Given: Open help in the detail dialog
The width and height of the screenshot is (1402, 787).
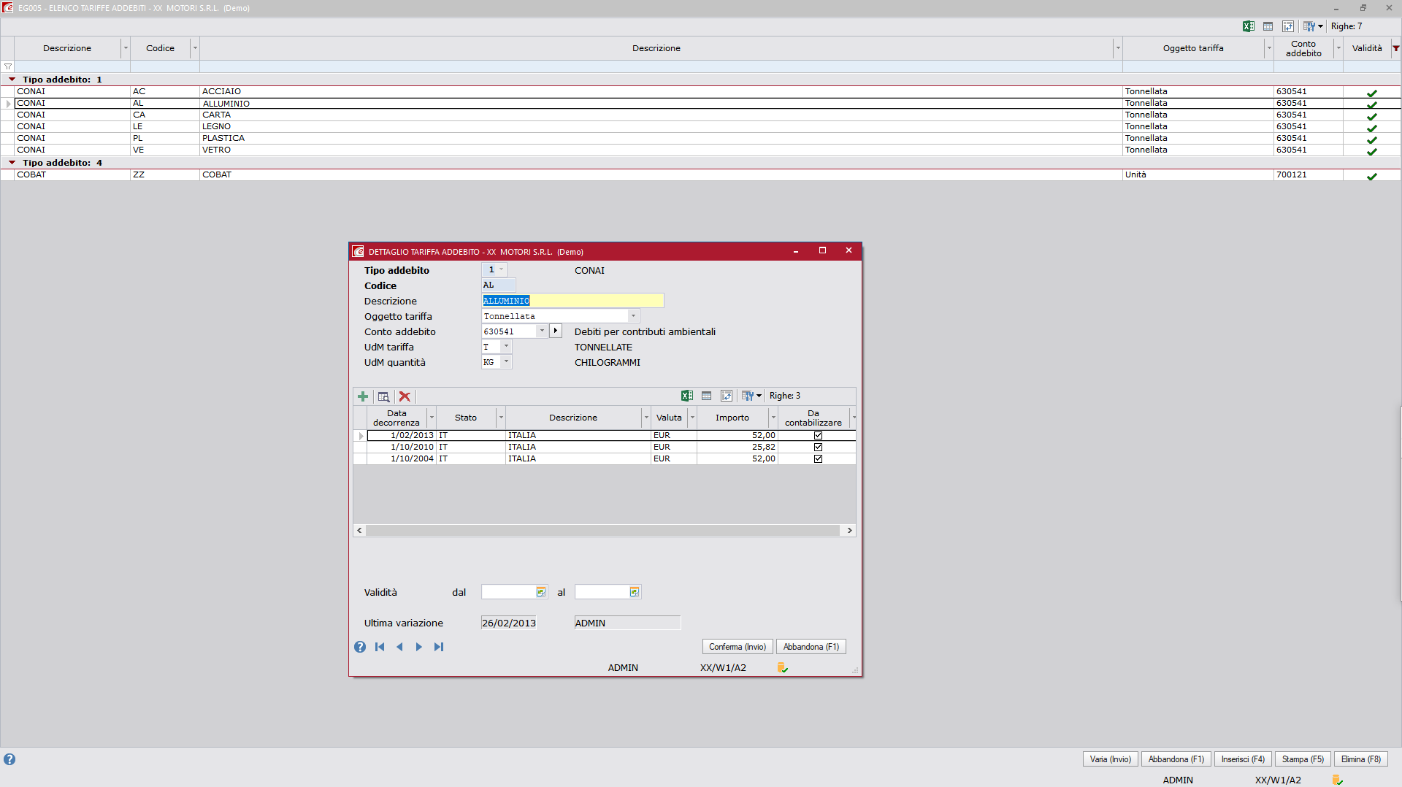Looking at the screenshot, I should [360, 647].
